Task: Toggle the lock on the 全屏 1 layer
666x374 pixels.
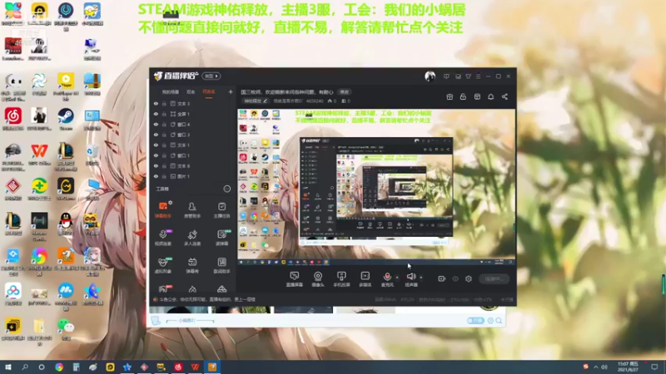Action: coord(164,114)
